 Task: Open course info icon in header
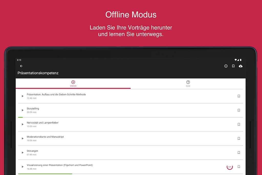(226, 66)
